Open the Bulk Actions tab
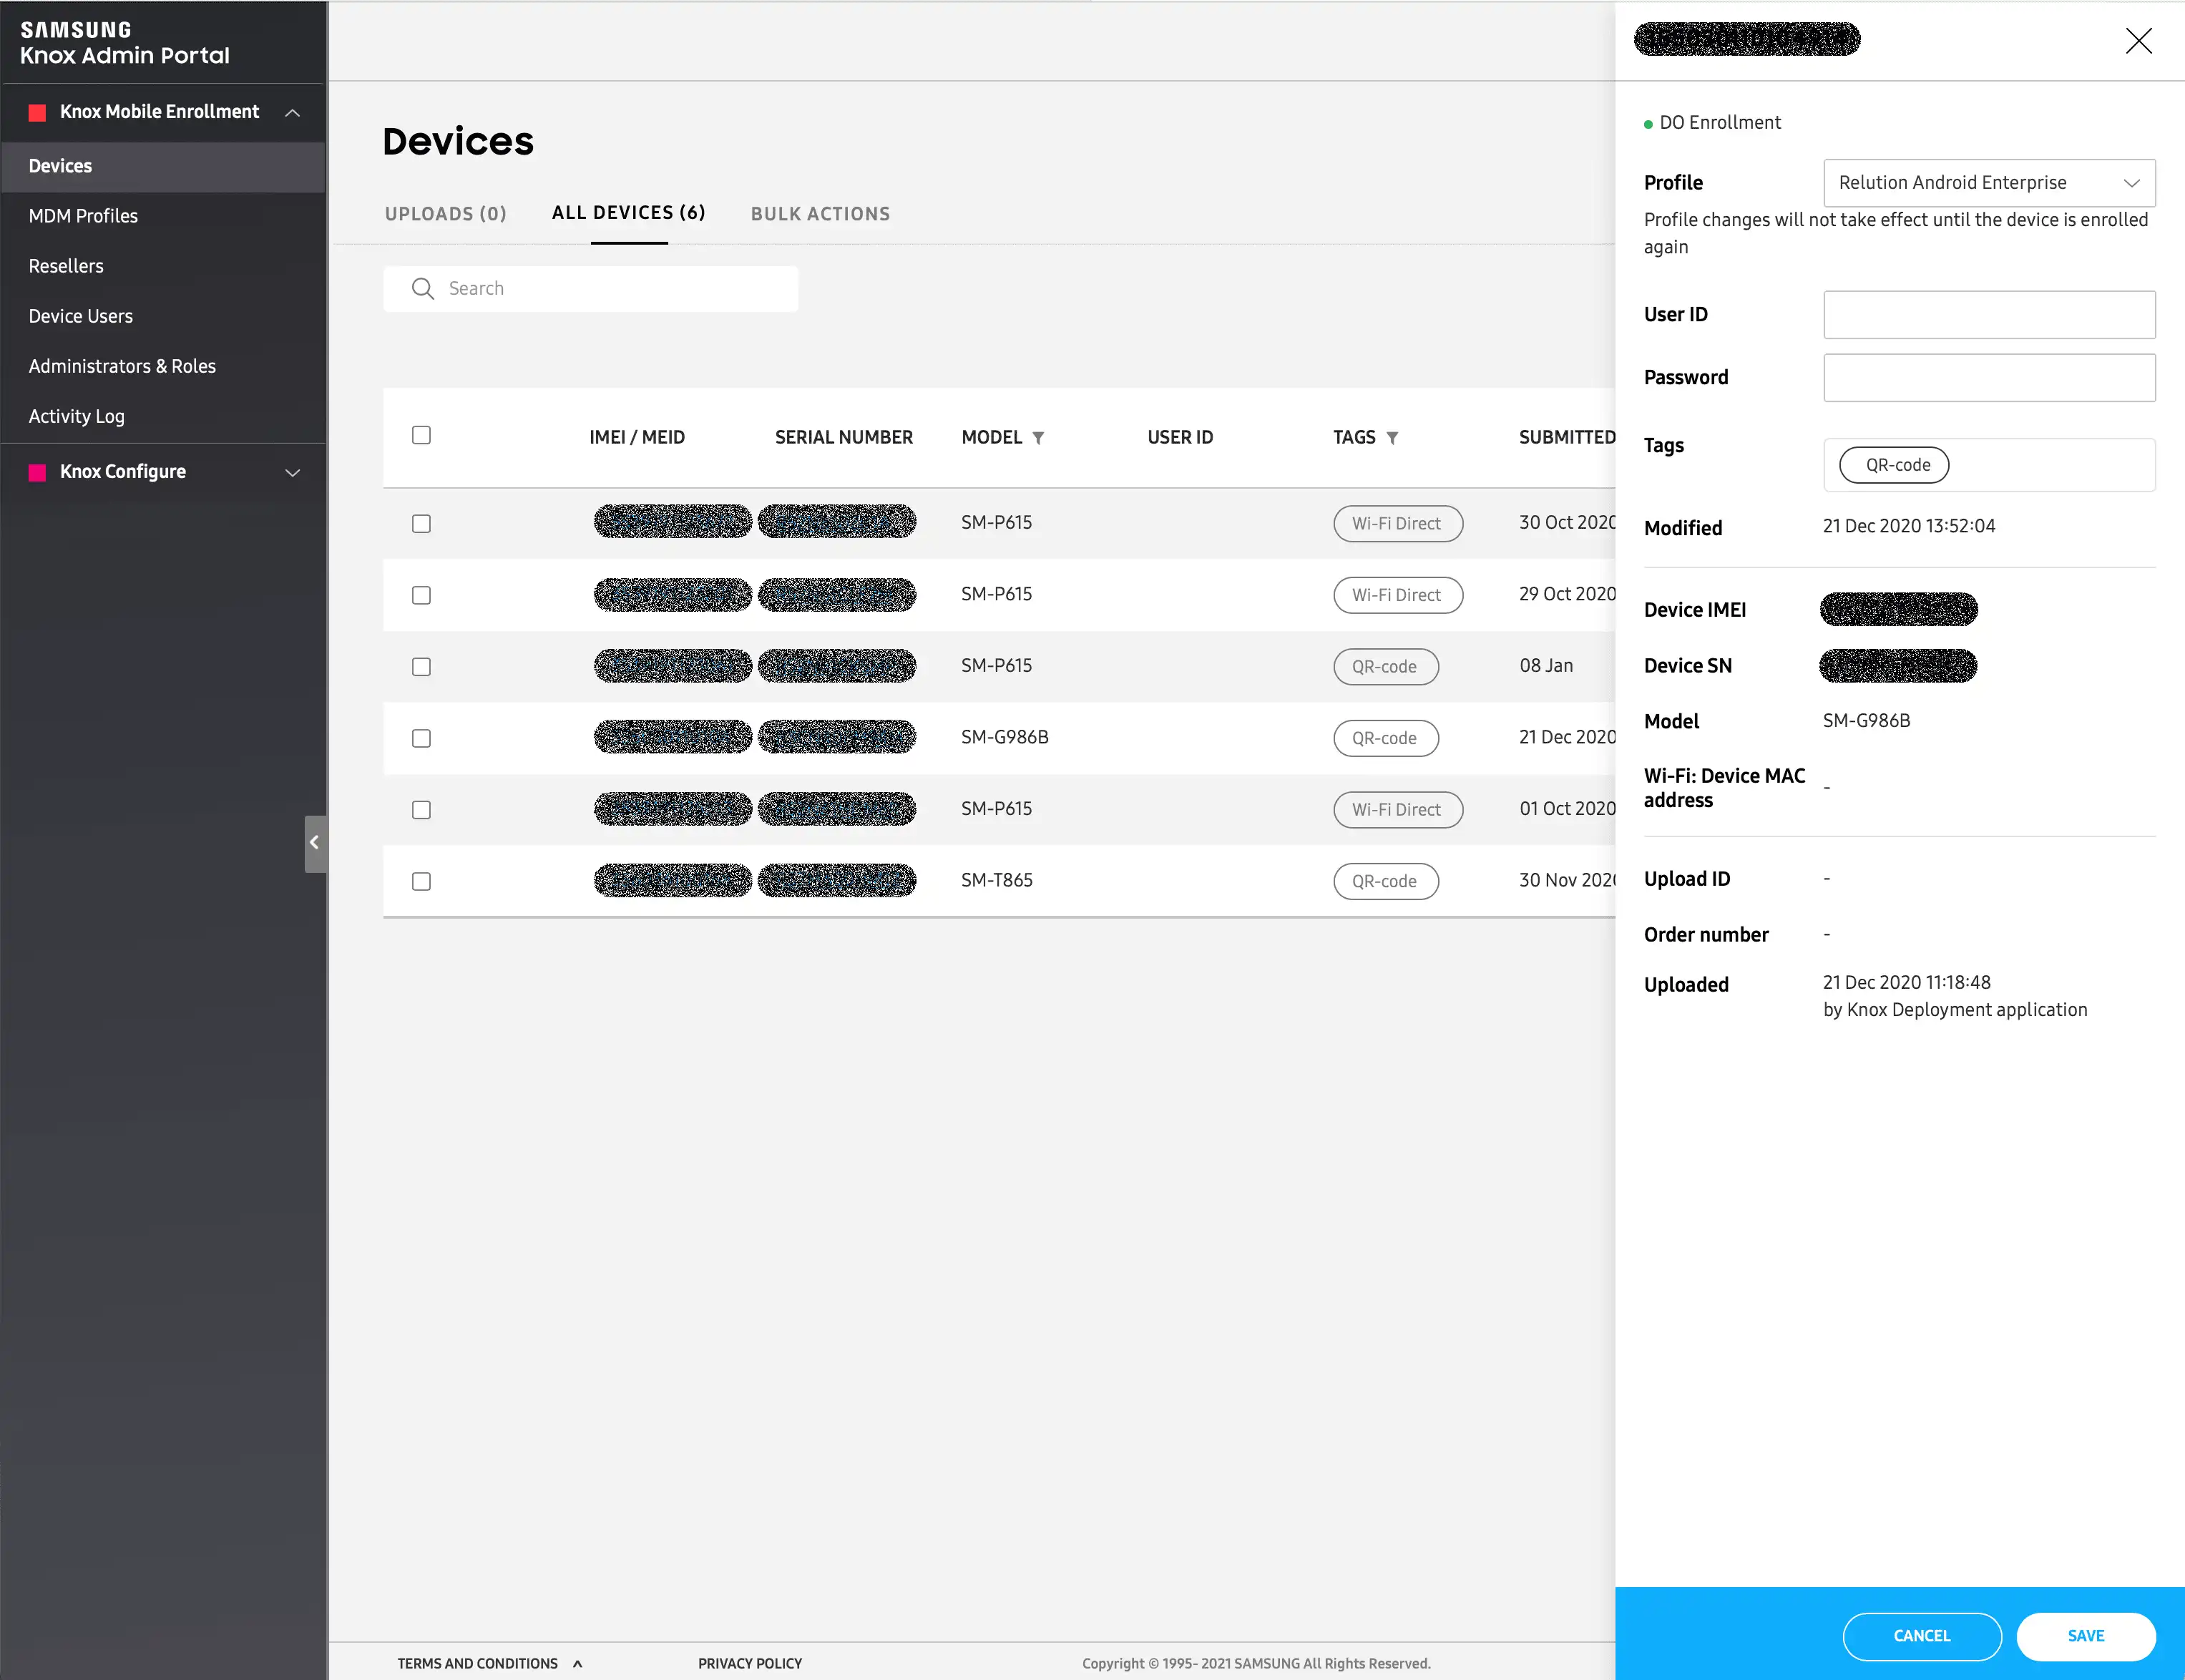 click(820, 214)
